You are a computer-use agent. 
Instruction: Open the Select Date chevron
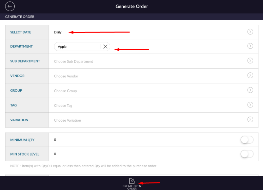click(x=250, y=32)
